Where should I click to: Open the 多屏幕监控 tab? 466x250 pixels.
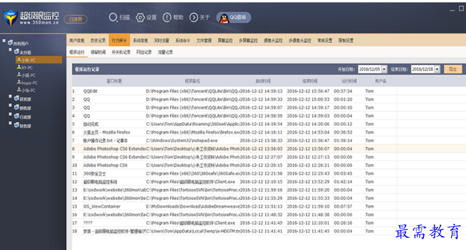point(248,41)
